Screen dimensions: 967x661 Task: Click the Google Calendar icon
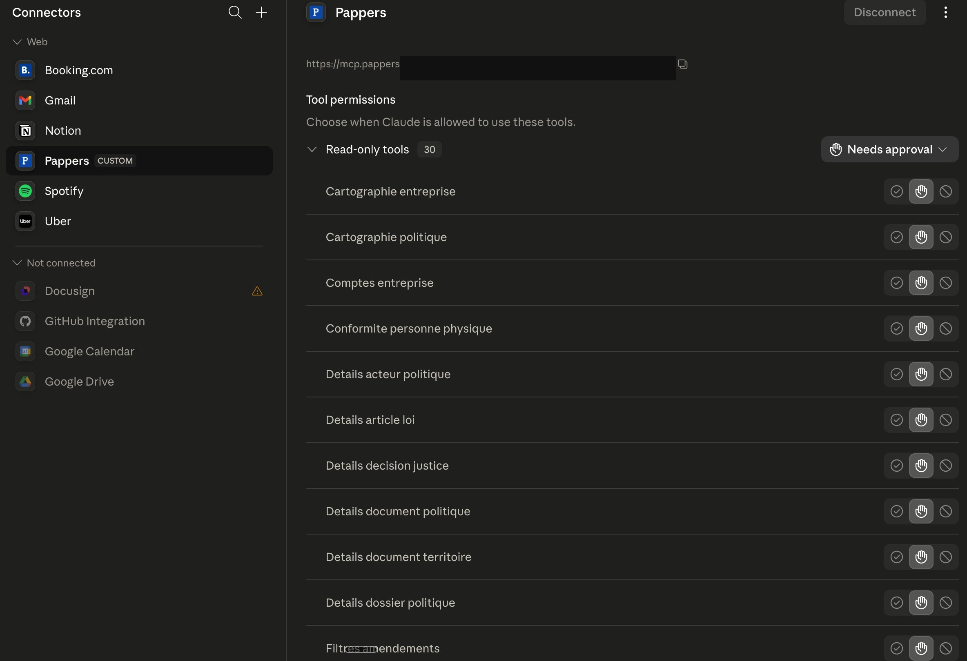pyautogui.click(x=25, y=351)
